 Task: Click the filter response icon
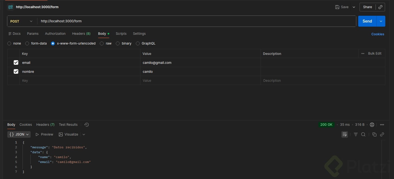356,134
